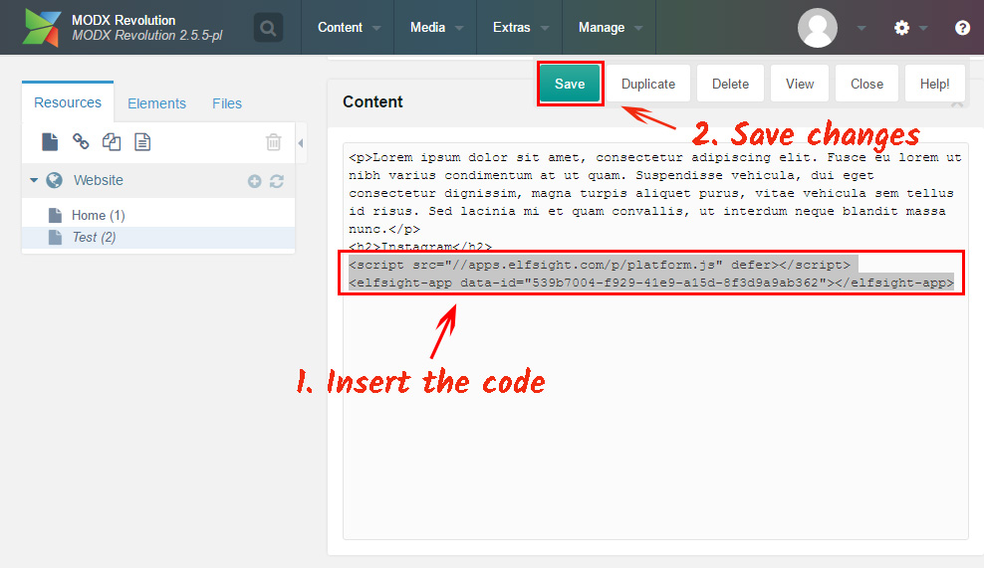This screenshot has height=568, width=984.
Task: Create a new document resource icon
Action: tap(50, 141)
